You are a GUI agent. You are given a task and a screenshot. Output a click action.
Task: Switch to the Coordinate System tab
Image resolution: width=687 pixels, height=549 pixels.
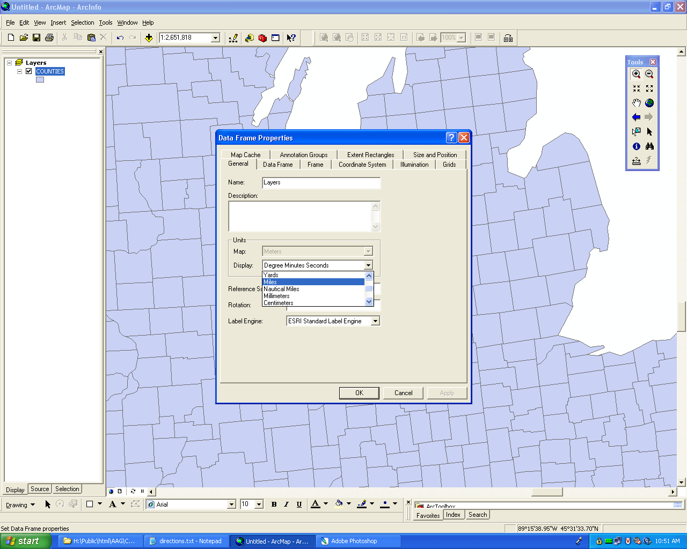point(362,165)
